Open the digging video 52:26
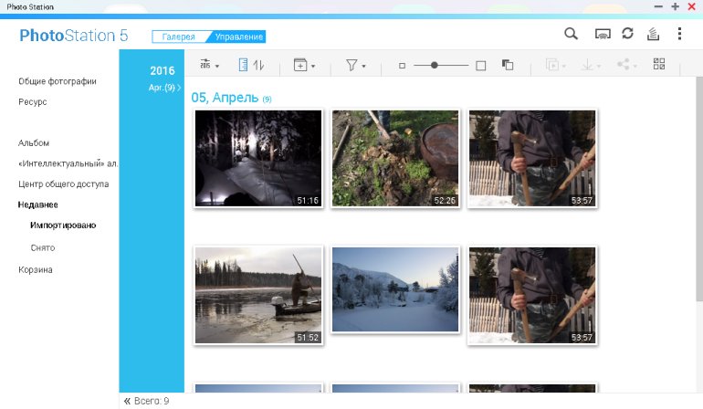Image resolution: width=703 pixels, height=409 pixels. coord(395,158)
